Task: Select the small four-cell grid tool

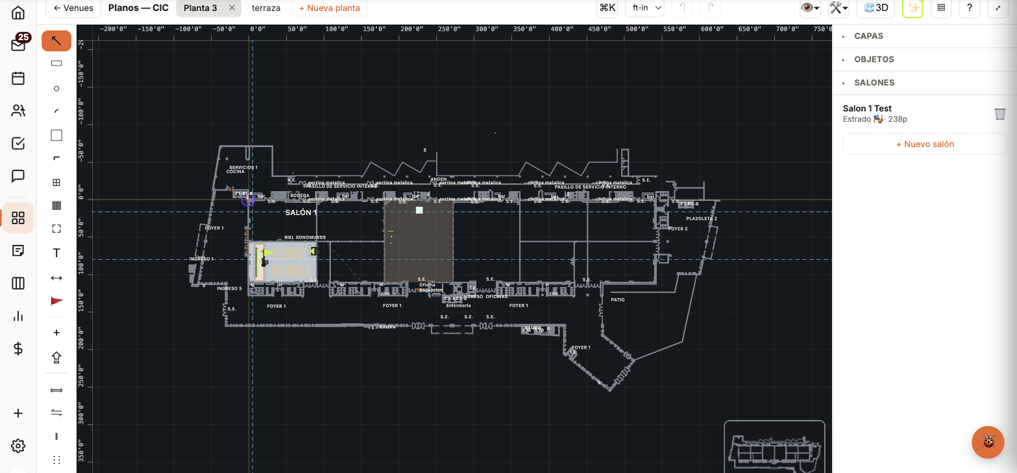Action: click(x=56, y=183)
